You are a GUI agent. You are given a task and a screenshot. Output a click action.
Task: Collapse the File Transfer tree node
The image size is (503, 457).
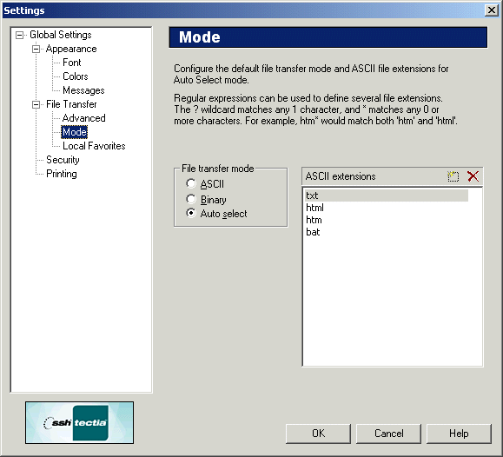click(x=36, y=104)
